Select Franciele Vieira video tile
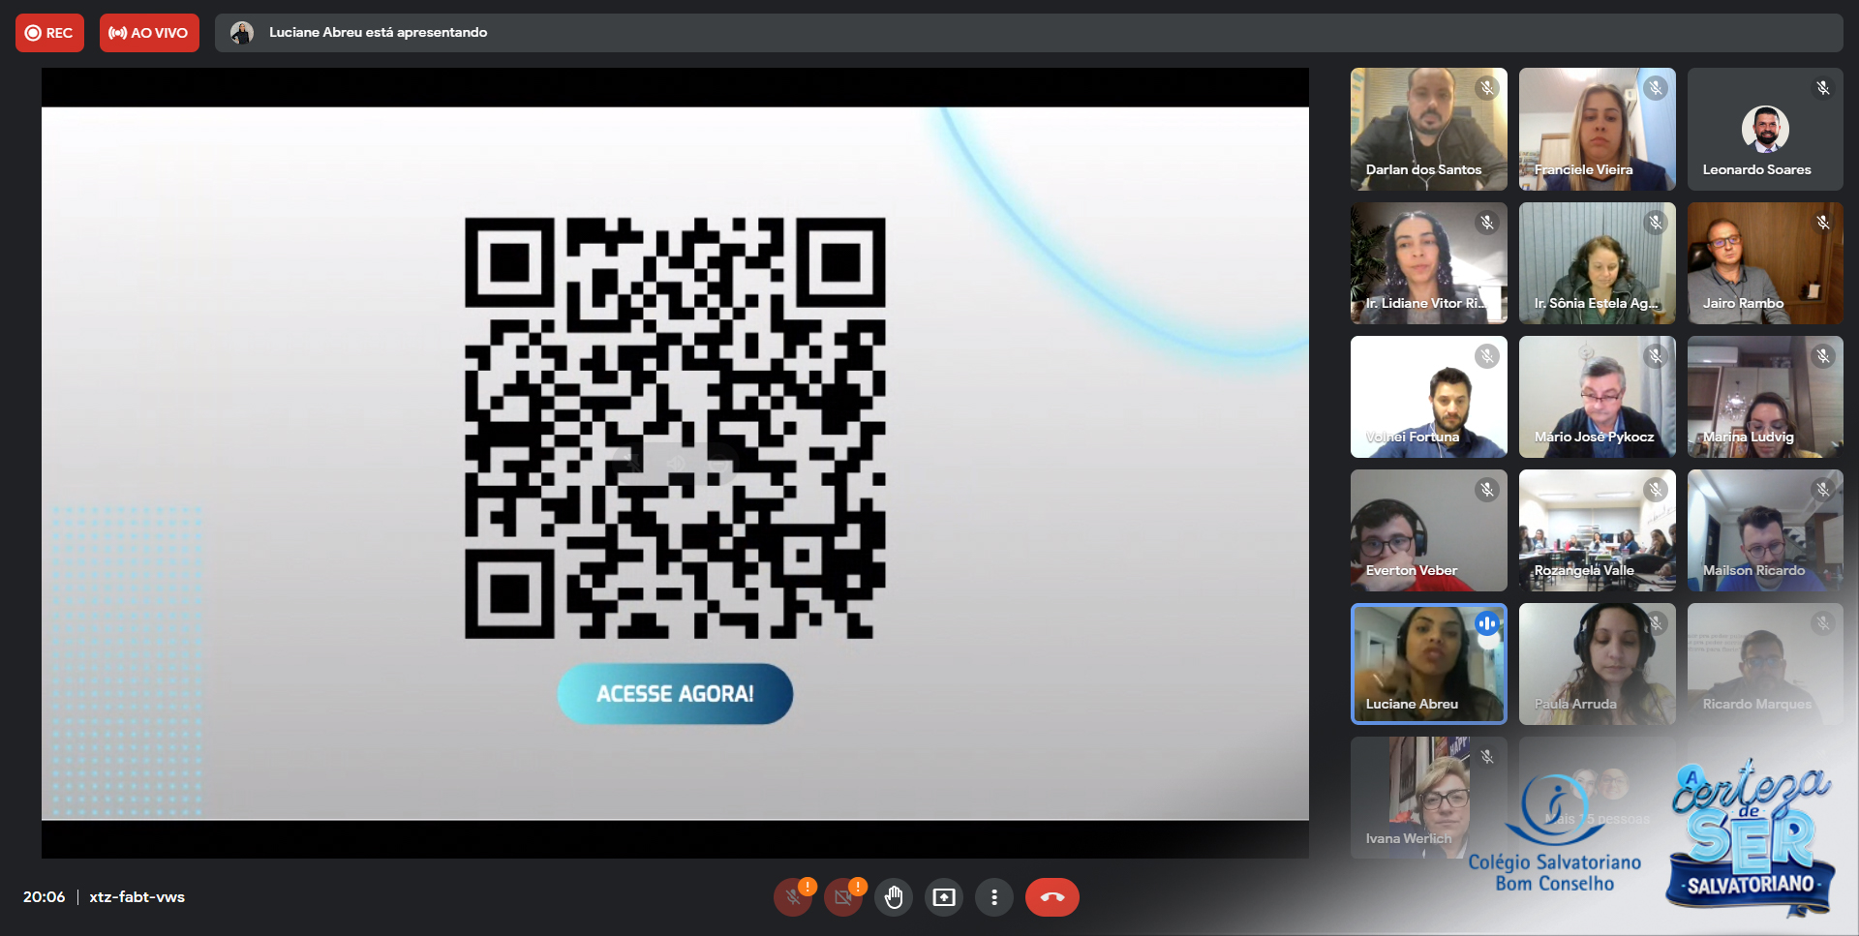This screenshot has width=1859, height=936. coord(1598,129)
